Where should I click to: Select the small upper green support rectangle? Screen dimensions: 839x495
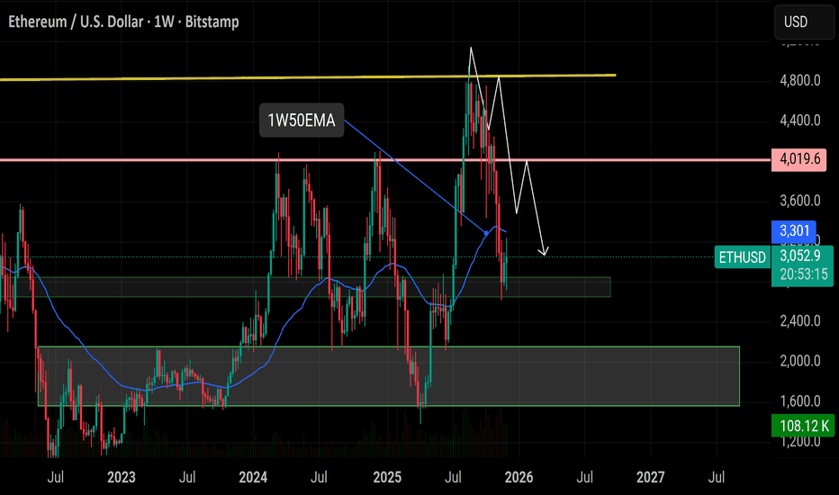point(180,287)
